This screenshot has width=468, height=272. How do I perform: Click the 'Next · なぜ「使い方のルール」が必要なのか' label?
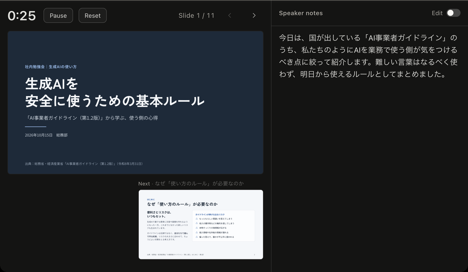tap(191, 184)
